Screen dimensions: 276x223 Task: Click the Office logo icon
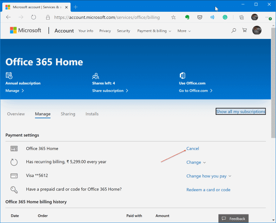(x=182, y=76)
